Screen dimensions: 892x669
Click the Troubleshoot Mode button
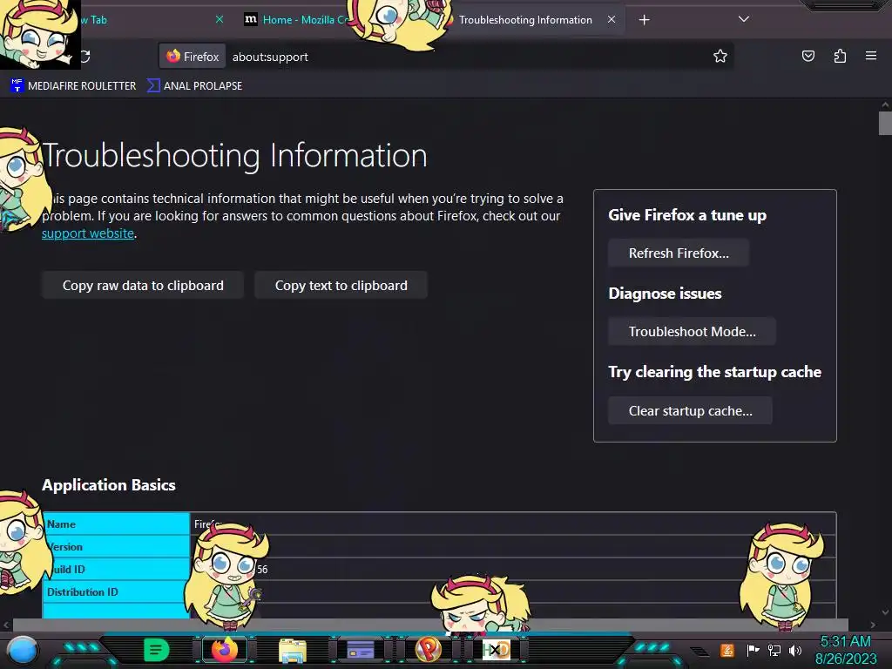pyautogui.click(x=692, y=332)
